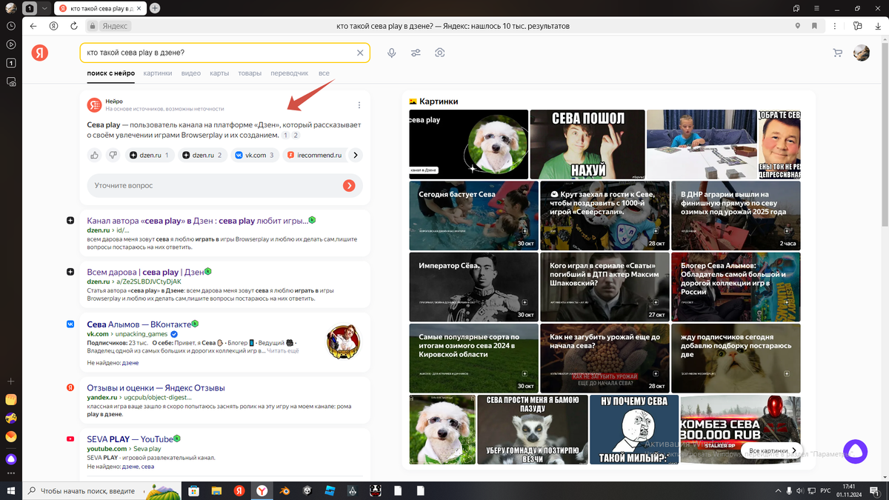Clear the search query with X
Image resolution: width=889 pixels, height=500 pixels.
click(360, 53)
